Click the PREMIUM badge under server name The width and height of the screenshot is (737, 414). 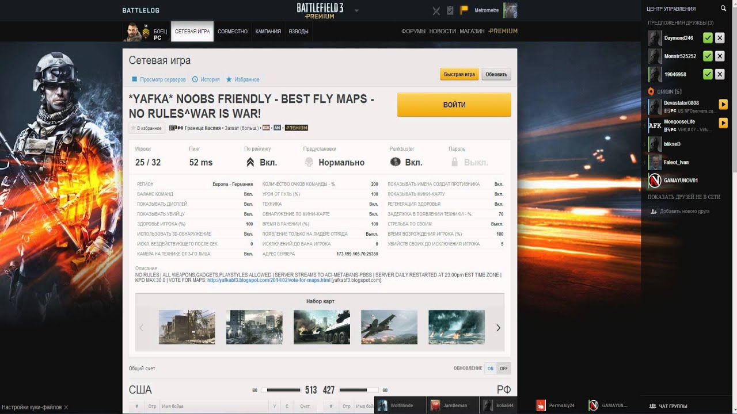click(296, 128)
